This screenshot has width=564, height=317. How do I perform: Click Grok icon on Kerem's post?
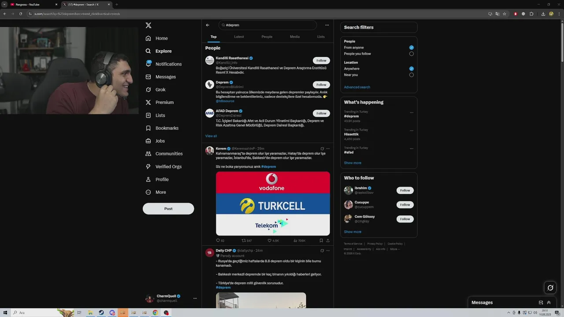click(x=322, y=149)
